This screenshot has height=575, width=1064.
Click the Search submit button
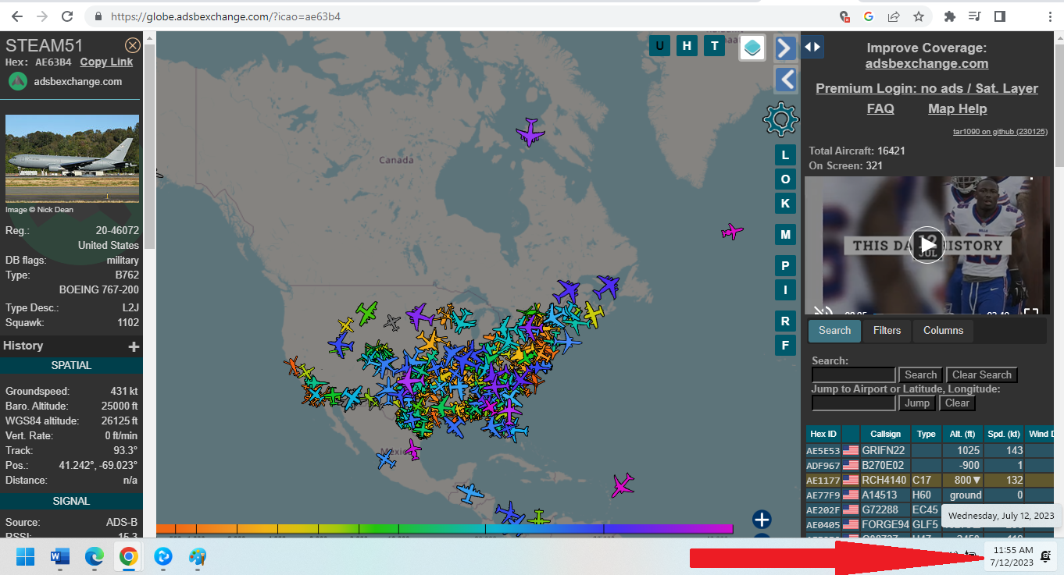pyautogui.click(x=920, y=375)
